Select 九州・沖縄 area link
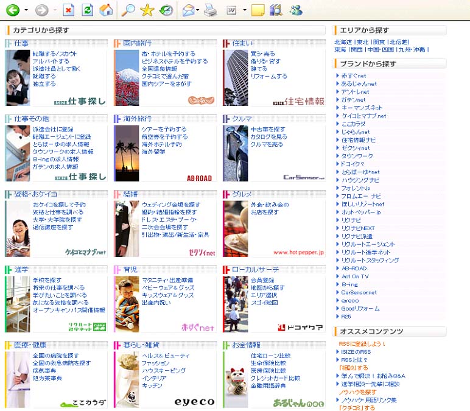Viewport: 470px width, 411px height. pos(412,49)
